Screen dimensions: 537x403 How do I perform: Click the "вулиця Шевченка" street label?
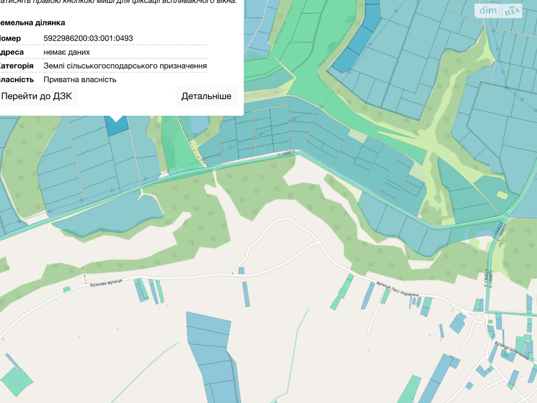pyautogui.click(x=511, y=350)
